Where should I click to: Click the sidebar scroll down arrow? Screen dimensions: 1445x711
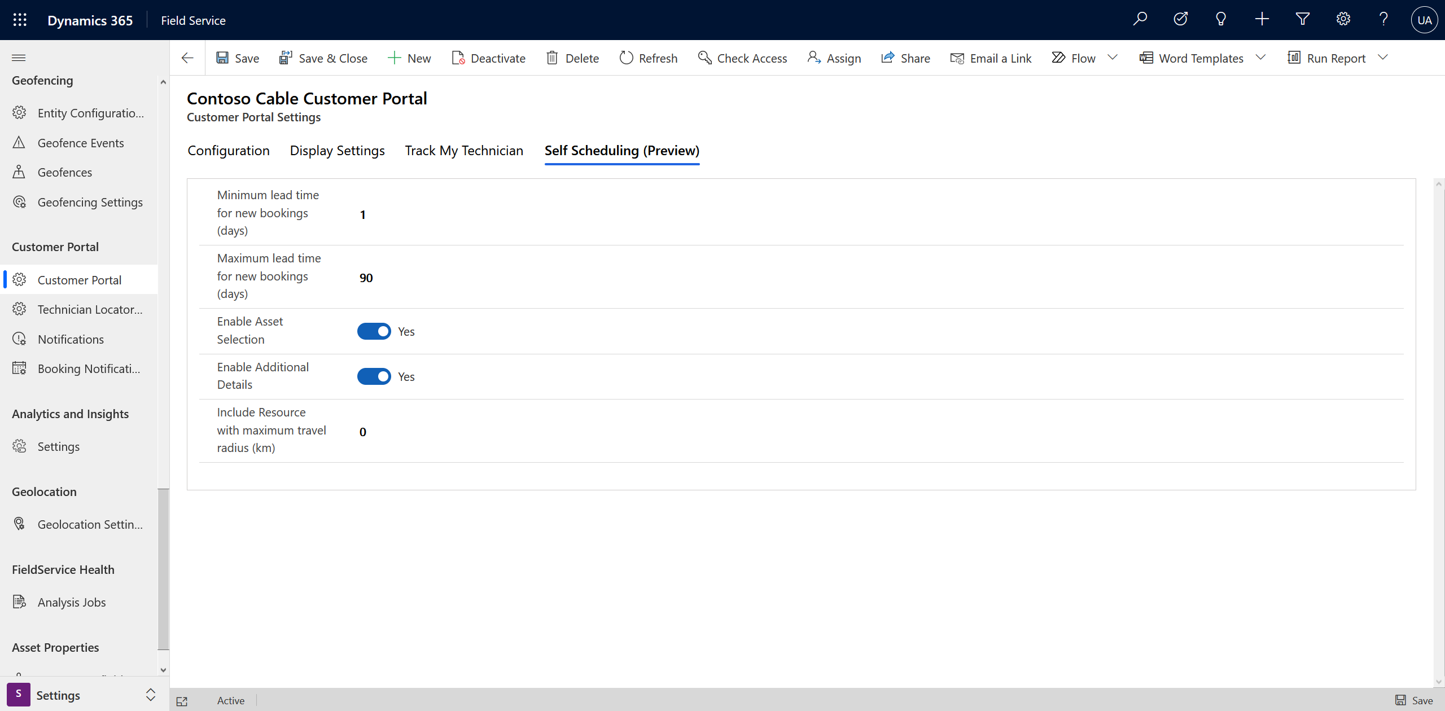pos(163,670)
